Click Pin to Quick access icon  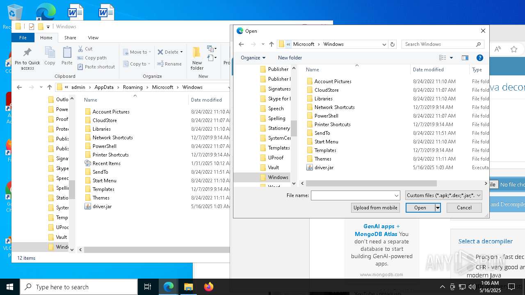click(x=27, y=59)
